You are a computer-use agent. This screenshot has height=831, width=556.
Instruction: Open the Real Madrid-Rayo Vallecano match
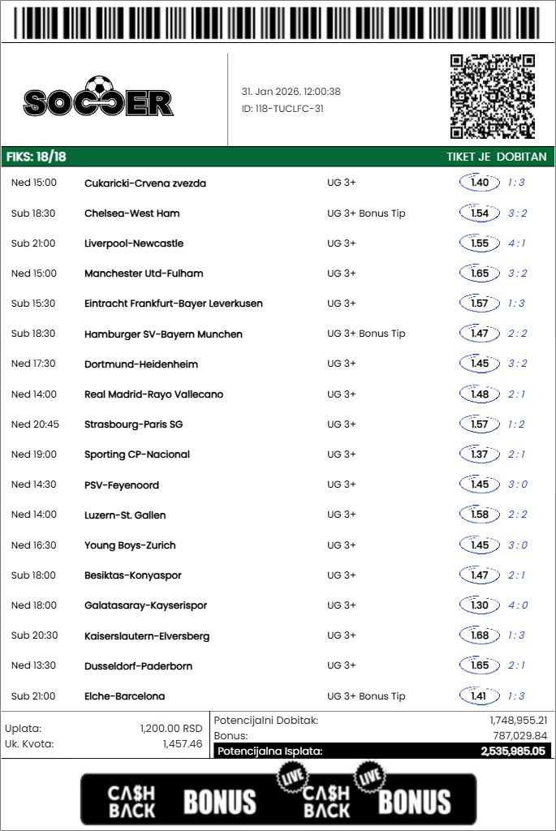pyautogui.click(x=153, y=394)
